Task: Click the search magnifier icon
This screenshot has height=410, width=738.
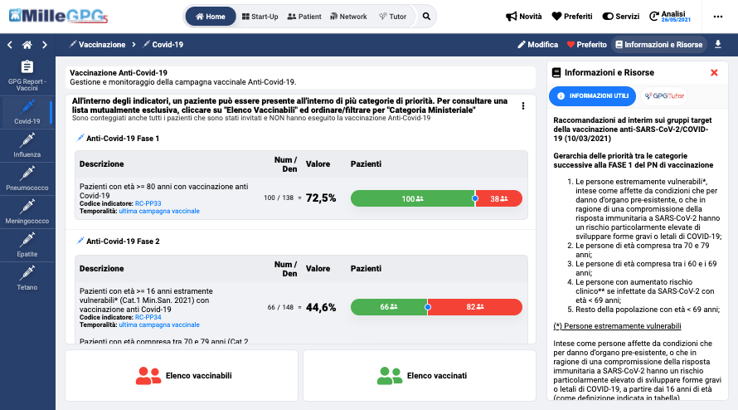Action: pos(426,16)
